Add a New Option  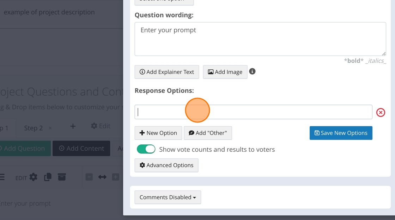[158, 133]
